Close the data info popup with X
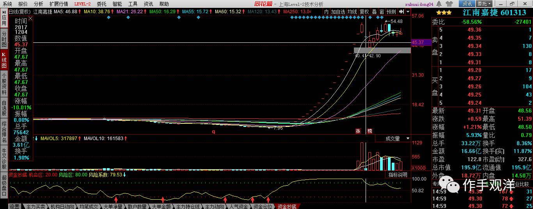 tap(30, 18)
